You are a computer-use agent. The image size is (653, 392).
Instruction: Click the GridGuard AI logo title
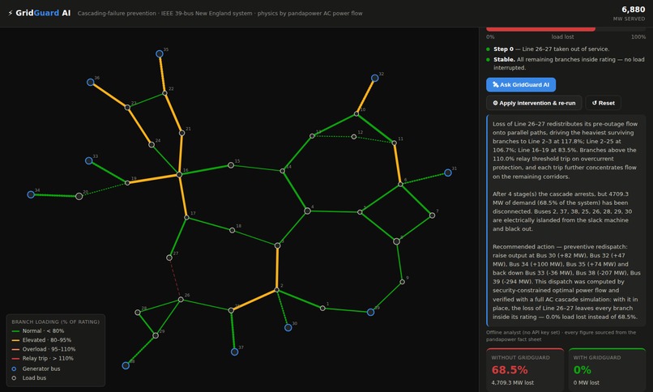tap(40, 13)
